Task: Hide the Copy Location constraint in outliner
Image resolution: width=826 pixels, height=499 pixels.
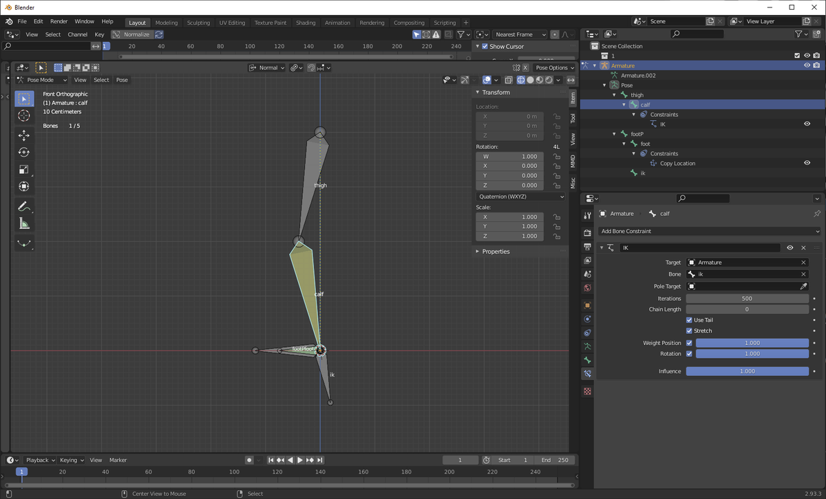Action: (x=807, y=164)
